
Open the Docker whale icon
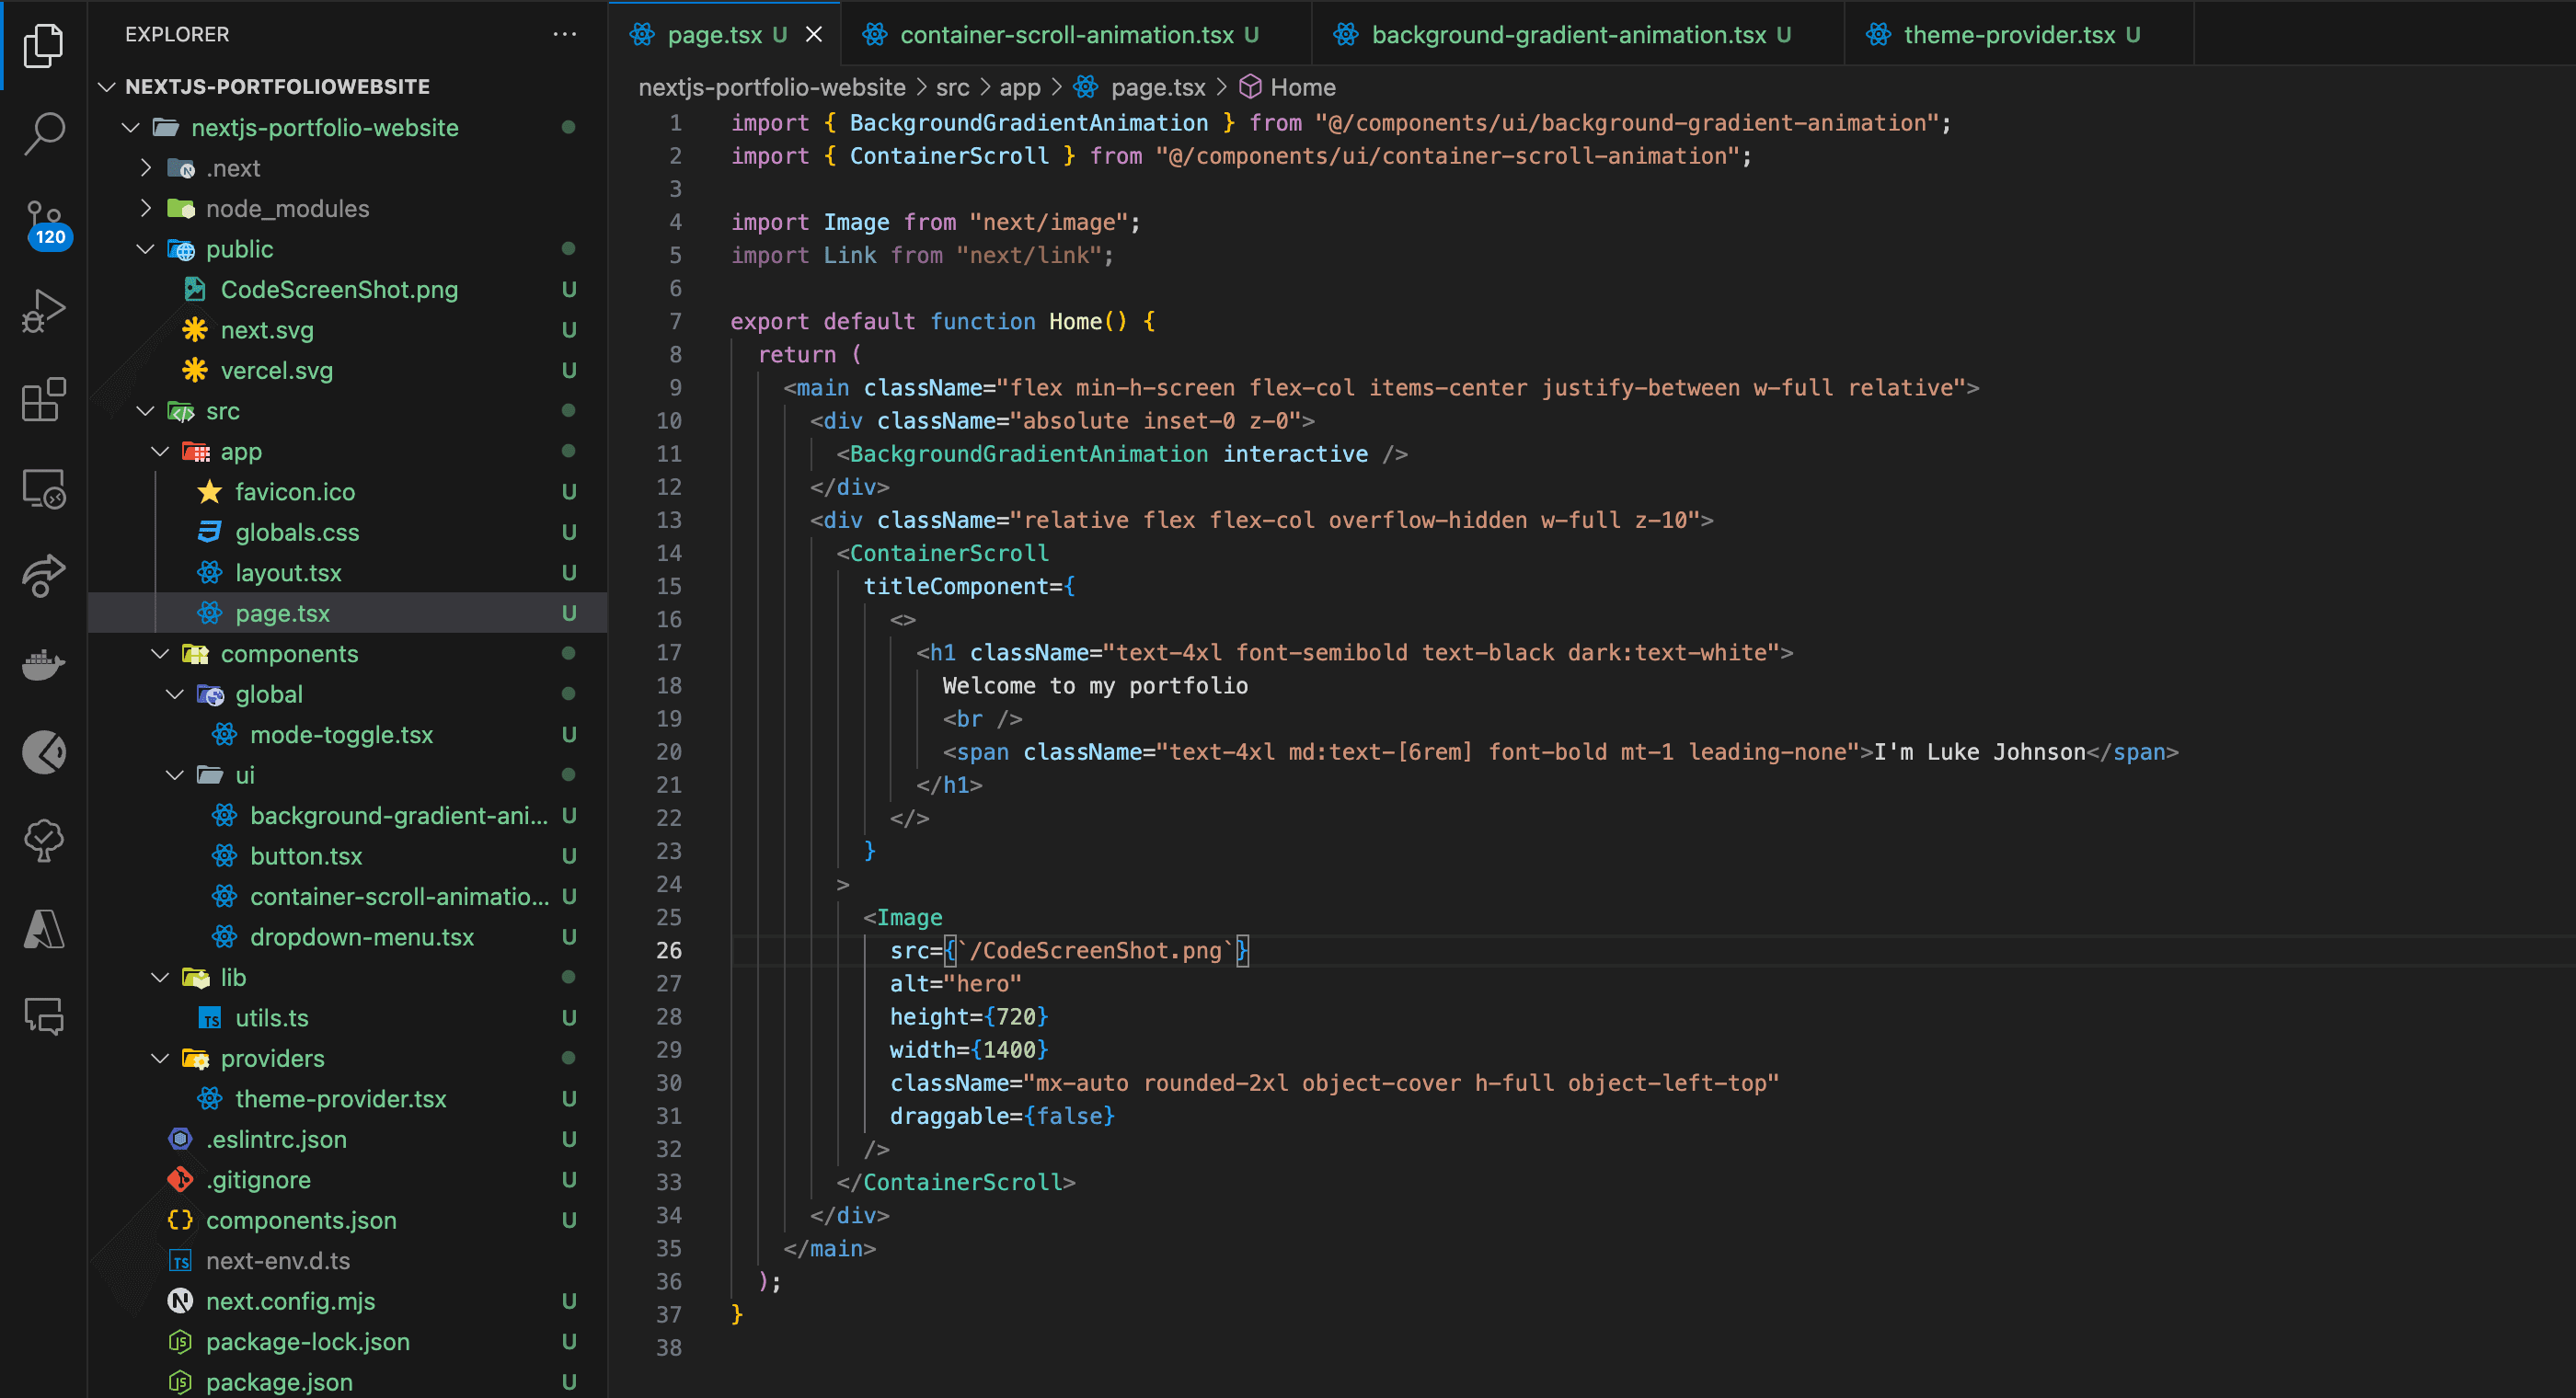43,664
